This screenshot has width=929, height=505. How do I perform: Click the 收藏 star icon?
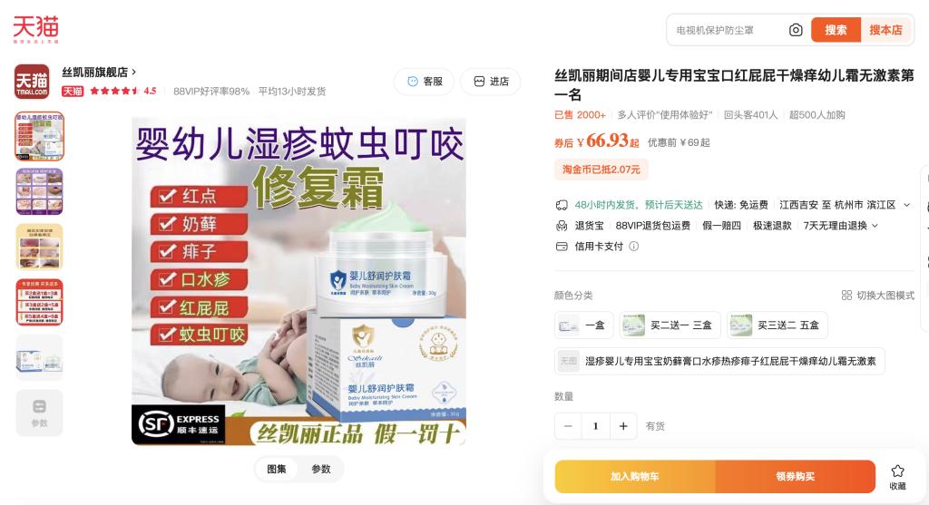(897, 471)
